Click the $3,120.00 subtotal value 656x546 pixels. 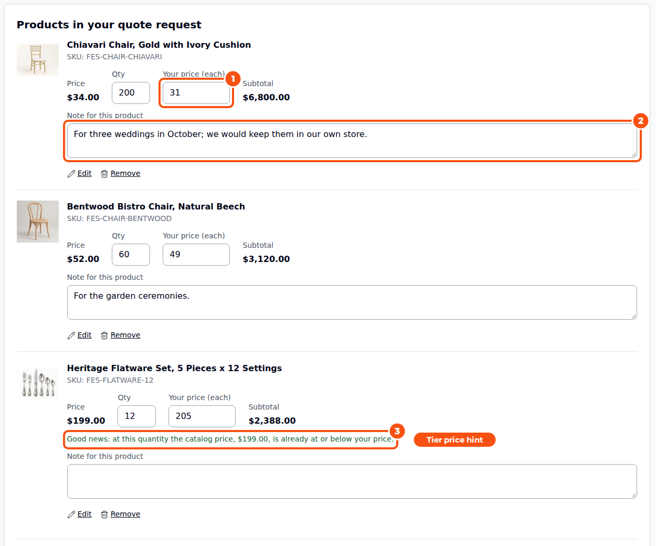266,259
